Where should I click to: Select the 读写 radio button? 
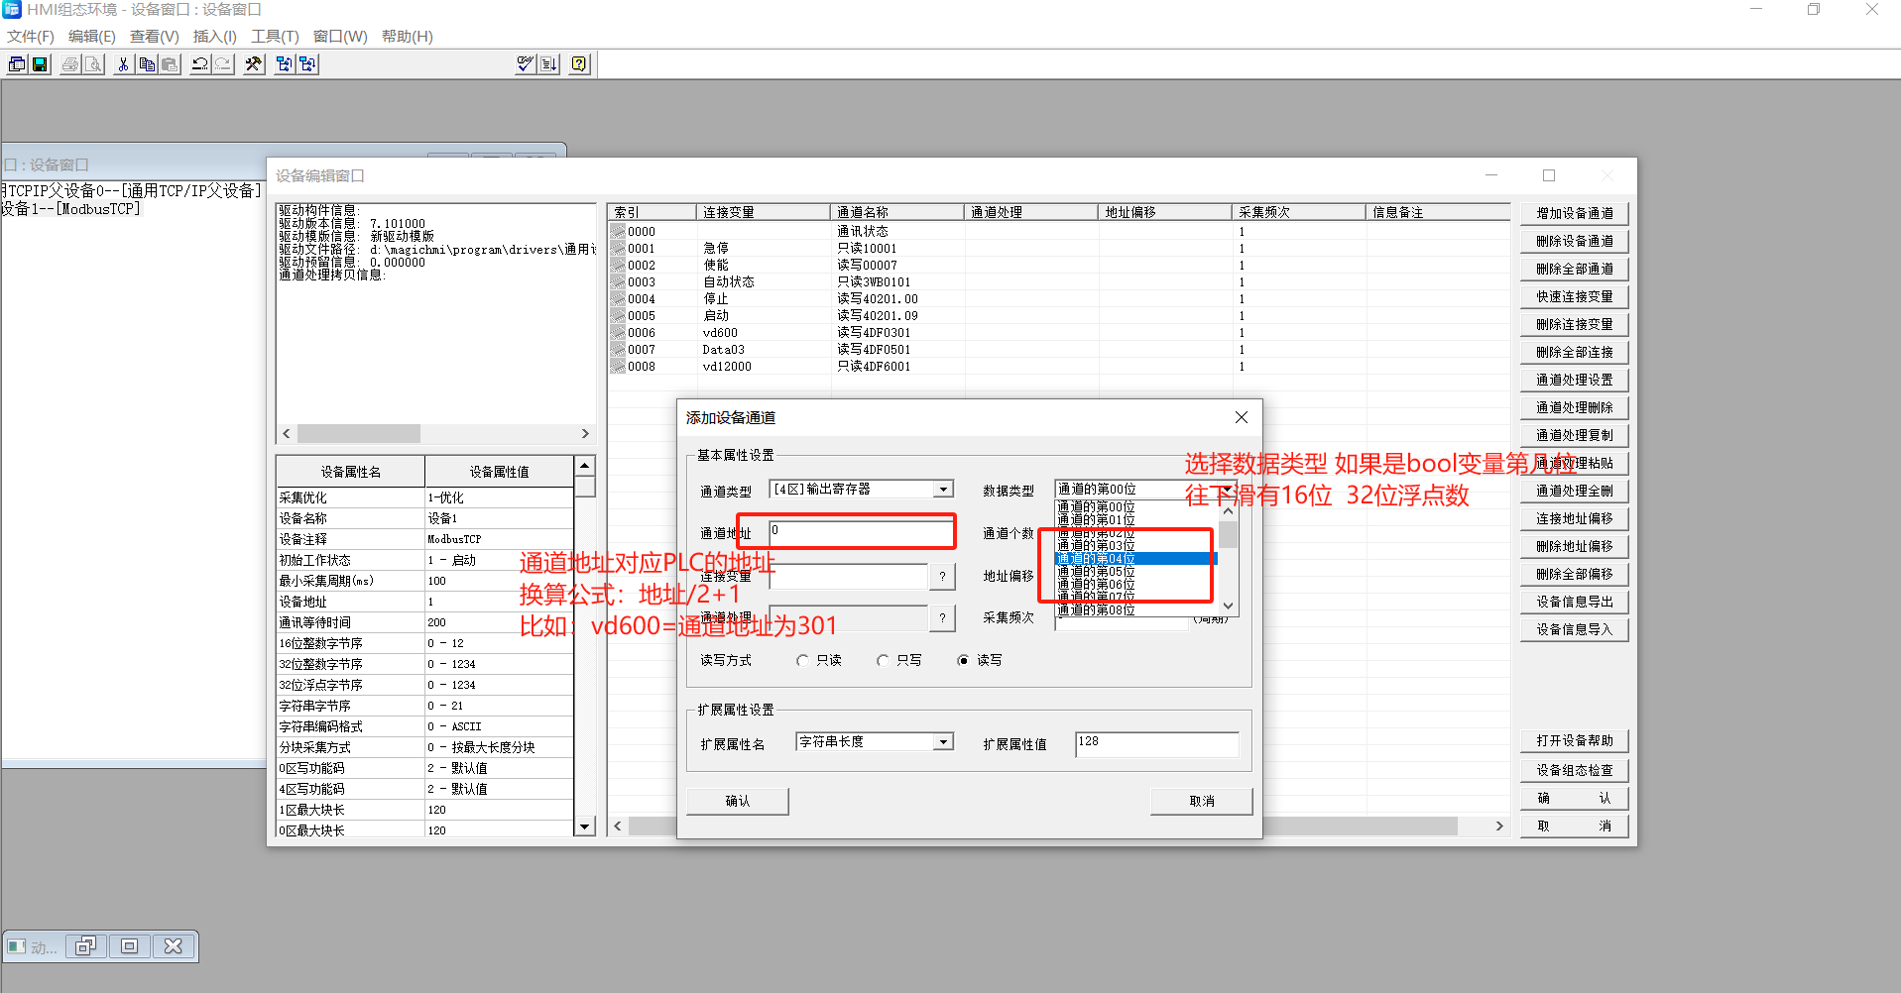[963, 660]
